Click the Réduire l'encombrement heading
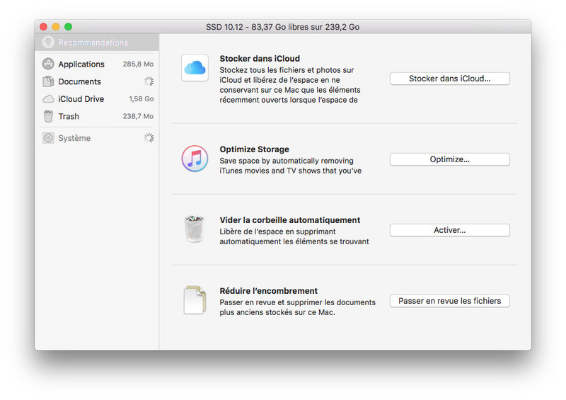Screen dimensions: 566x400 [269, 291]
